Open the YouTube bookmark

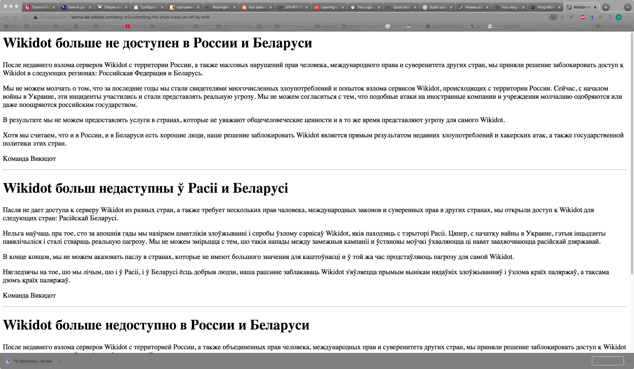[x=136, y=26]
